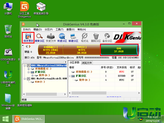This screenshot has width=164, height=123.
Task: Click the DiskGenius title bar app icon
Action: [23, 24]
